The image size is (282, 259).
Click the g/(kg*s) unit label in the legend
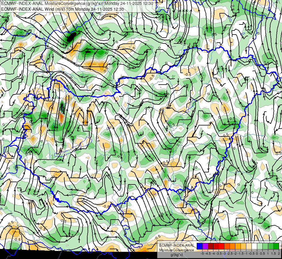(x=177, y=255)
